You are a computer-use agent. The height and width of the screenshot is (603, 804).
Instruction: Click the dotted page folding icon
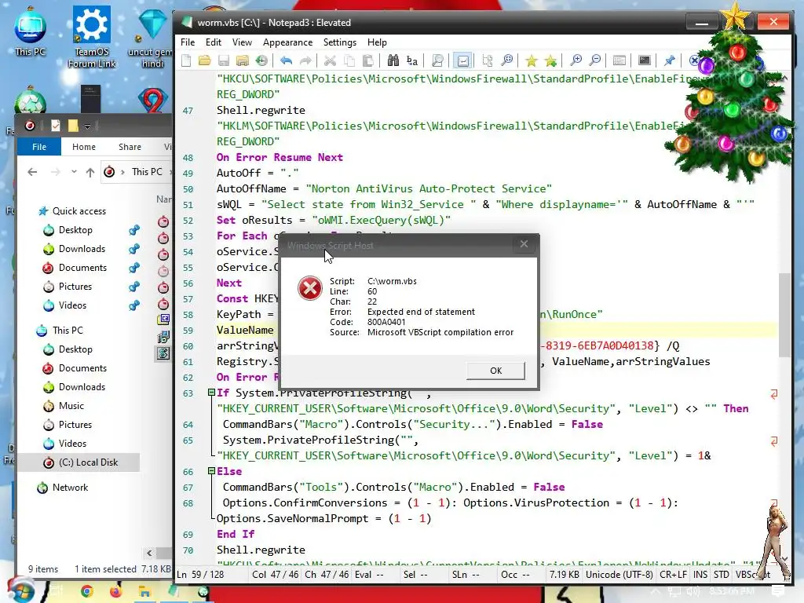pyautogui.click(x=488, y=61)
